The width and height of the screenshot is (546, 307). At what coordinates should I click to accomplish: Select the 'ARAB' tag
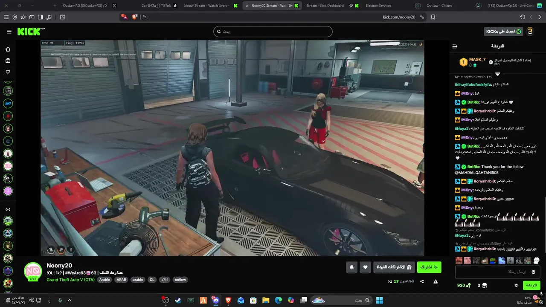click(x=122, y=280)
